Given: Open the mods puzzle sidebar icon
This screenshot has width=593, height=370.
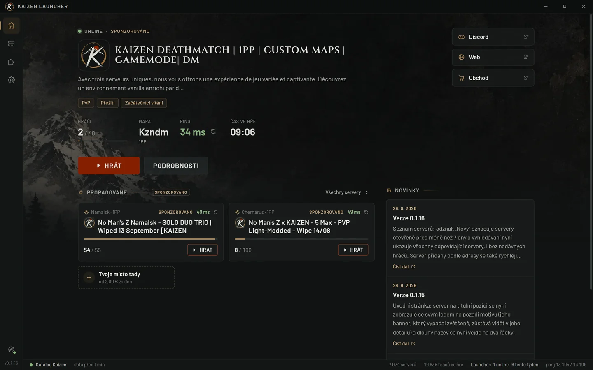Looking at the screenshot, I should [11, 62].
